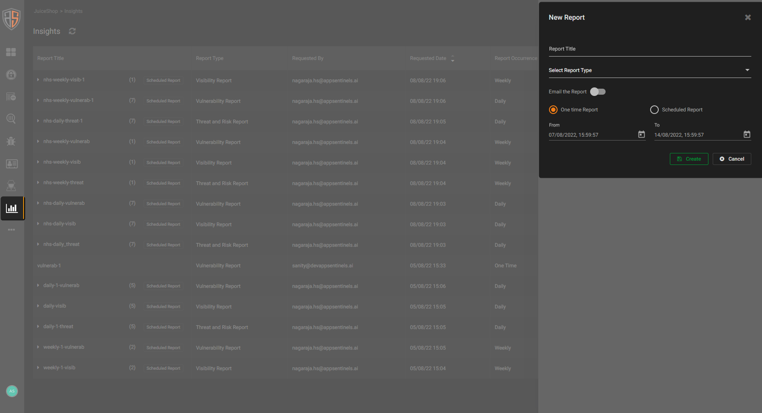This screenshot has height=413, width=762.
Task: Click the One Time occurrence cell
Action: [x=506, y=266]
